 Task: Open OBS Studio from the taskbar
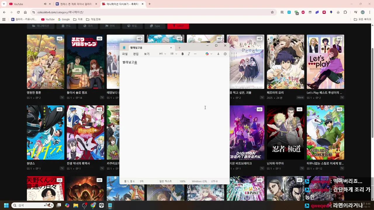click(x=84, y=205)
